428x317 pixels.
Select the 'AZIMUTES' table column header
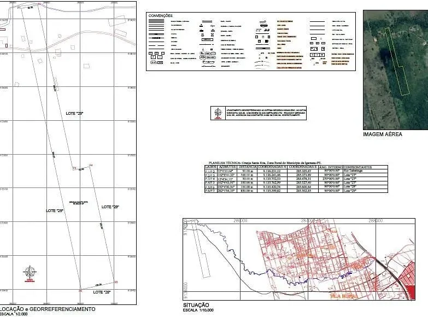227,167
